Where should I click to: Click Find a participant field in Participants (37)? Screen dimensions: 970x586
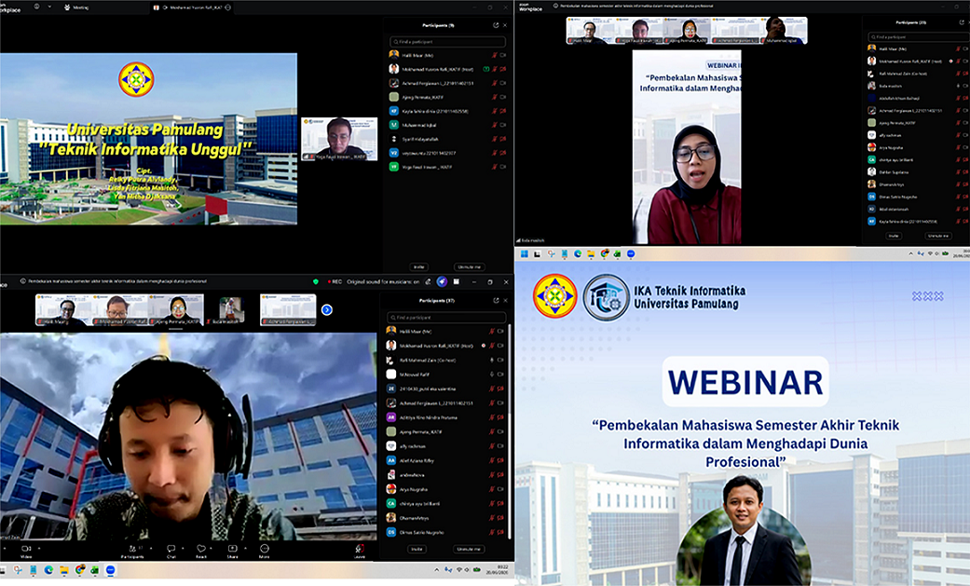point(445,318)
